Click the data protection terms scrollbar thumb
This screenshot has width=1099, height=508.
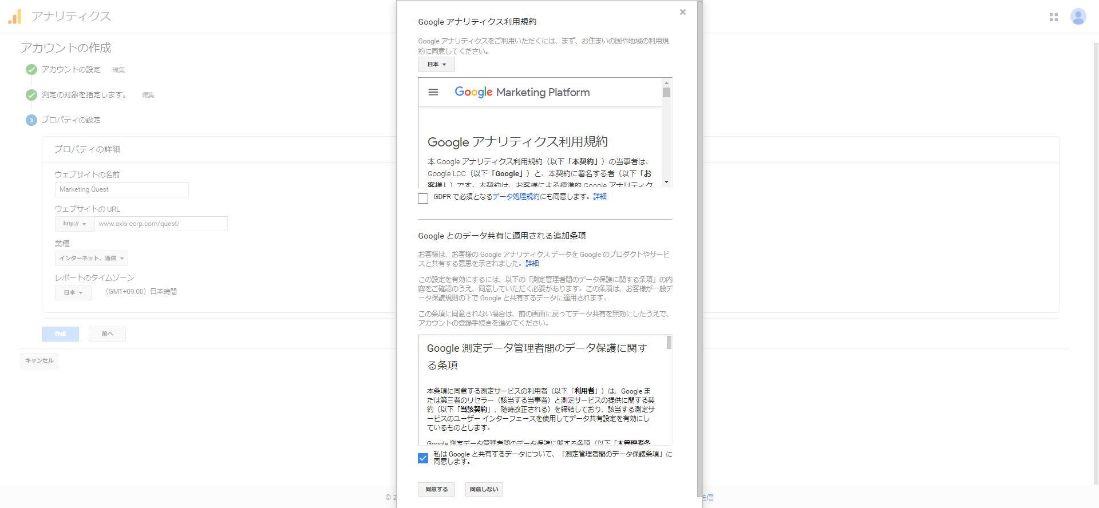[x=669, y=343]
